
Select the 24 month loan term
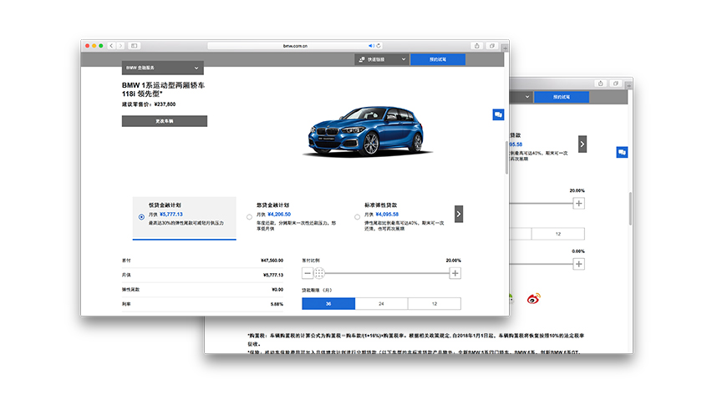pos(381,304)
